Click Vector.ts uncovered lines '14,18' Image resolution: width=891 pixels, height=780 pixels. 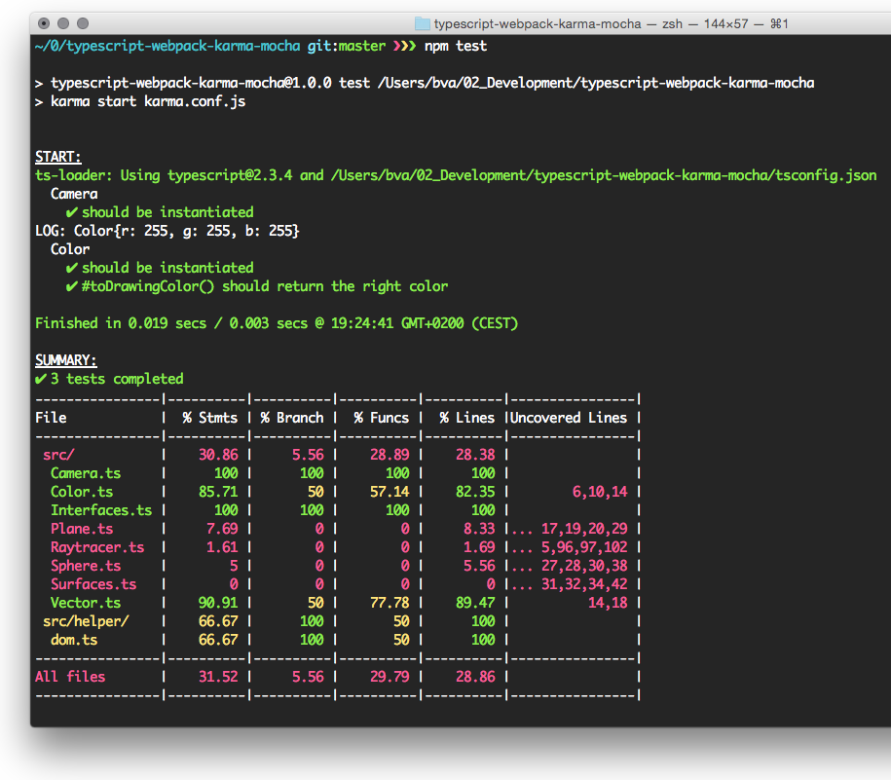(608, 603)
